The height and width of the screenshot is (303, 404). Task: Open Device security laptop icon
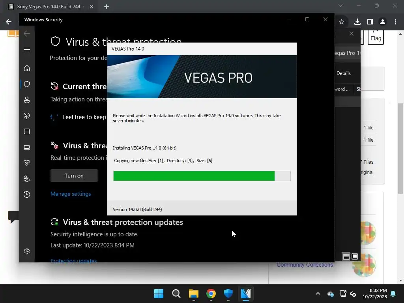tap(27, 147)
